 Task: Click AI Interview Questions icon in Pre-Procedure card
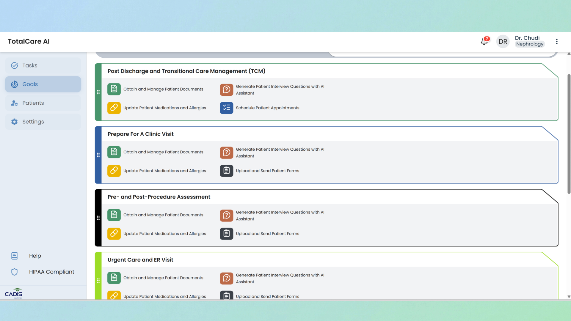pyautogui.click(x=226, y=215)
